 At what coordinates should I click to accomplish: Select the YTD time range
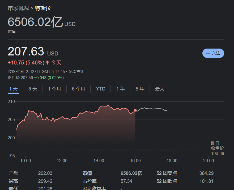coord(101,89)
